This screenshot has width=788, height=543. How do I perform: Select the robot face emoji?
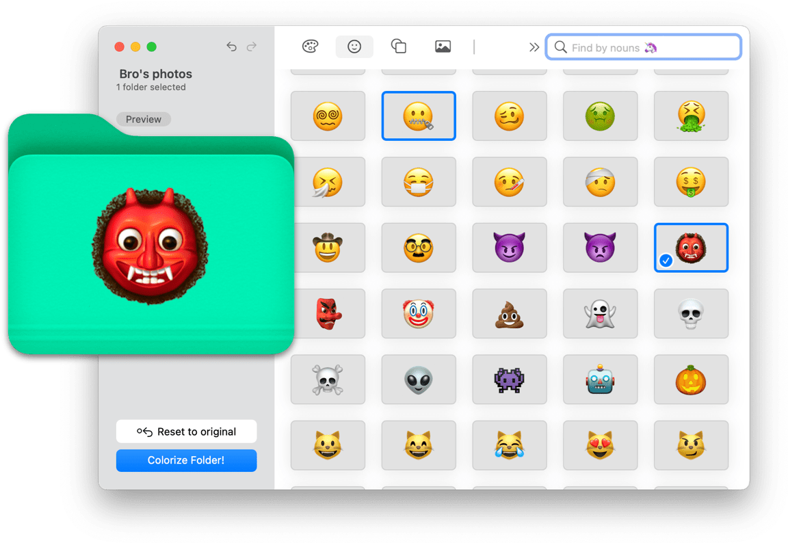(601, 380)
